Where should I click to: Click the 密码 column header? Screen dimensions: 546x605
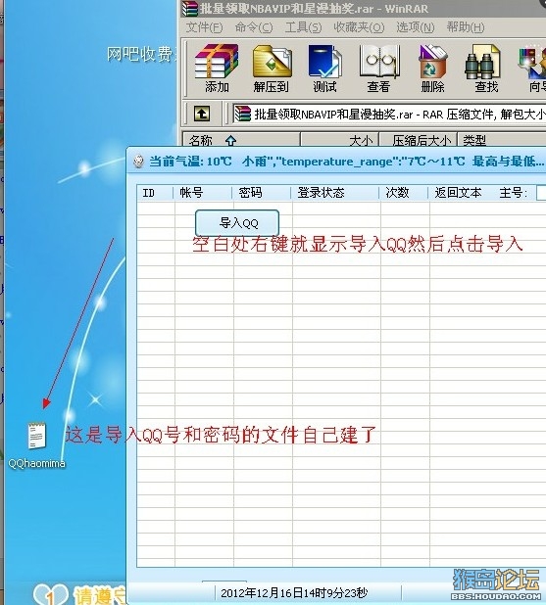point(261,193)
